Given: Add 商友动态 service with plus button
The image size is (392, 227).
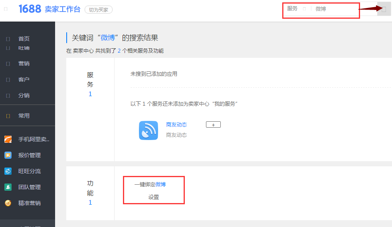Looking at the screenshot, I should click(x=213, y=125).
